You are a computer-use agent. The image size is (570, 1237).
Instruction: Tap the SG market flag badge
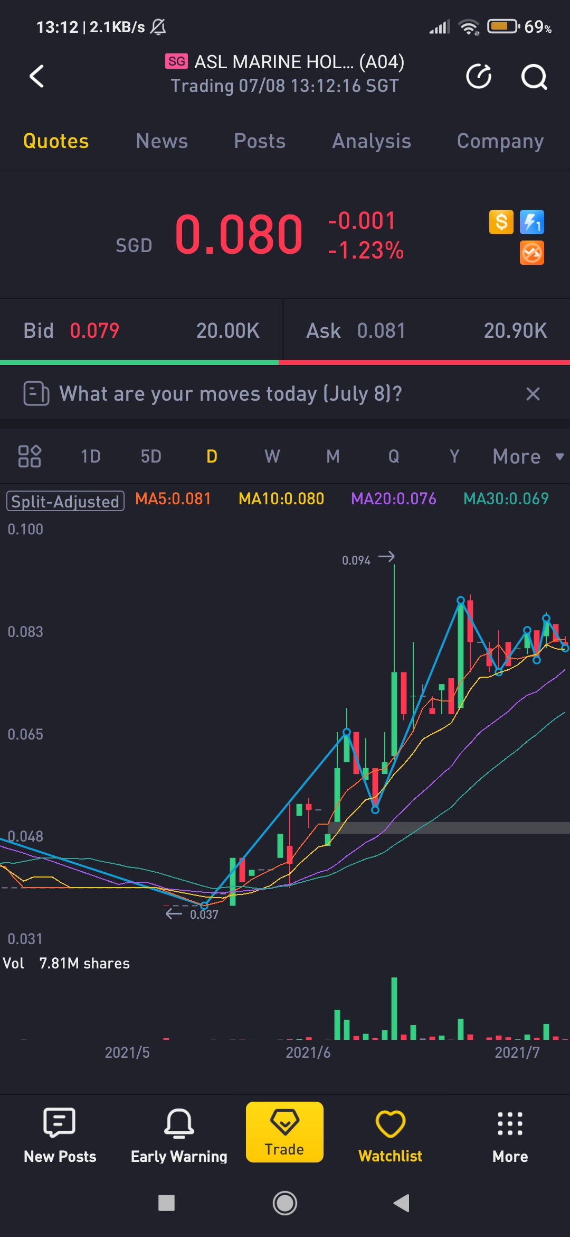(176, 61)
